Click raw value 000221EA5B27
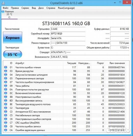 click(116, 82)
